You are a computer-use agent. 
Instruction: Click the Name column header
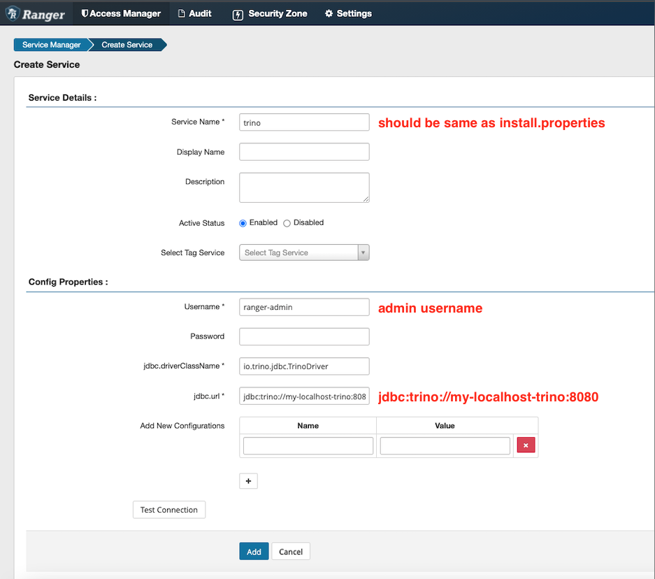tap(308, 426)
